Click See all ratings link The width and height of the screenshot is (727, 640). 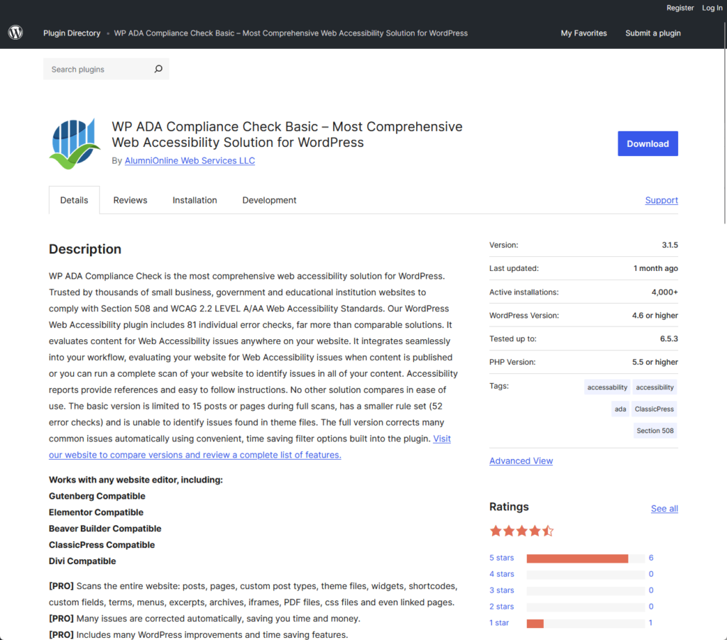pos(665,509)
